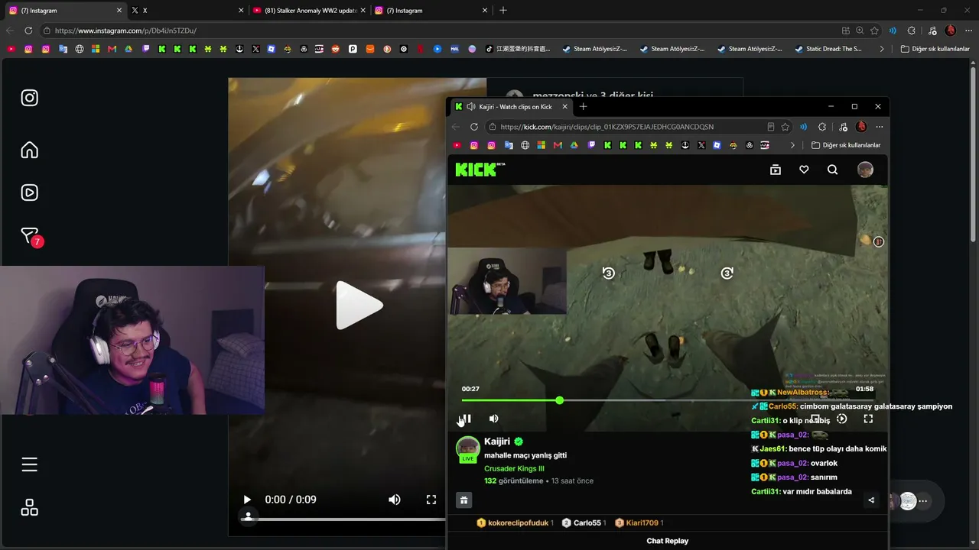Image resolution: width=979 pixels, height=550 pixels.
Task: Click the Chat Replay label
Action: coord(668,541)
